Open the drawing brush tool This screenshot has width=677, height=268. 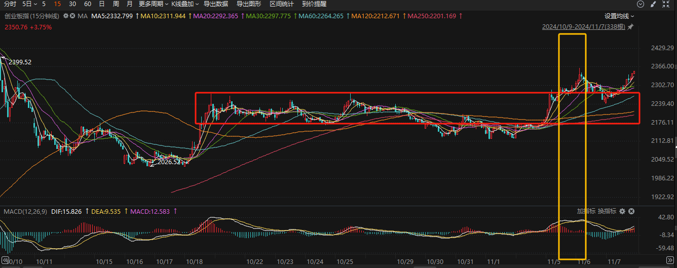pos(653,4)
